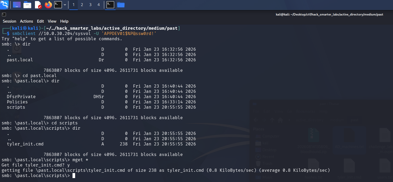
Task: Click the 'scripts' directory entry with attribute D
Action: pyautogui.click(x=16, y=107)
